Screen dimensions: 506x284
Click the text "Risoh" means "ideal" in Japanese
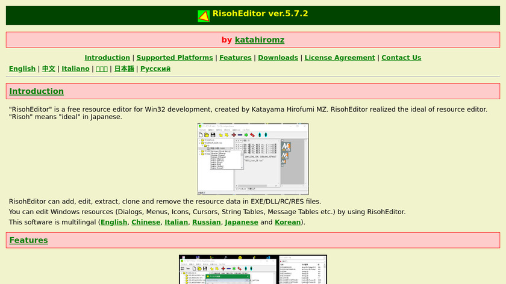pos(66,117)
